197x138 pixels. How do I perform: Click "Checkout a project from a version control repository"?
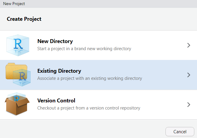click(89, 108)
